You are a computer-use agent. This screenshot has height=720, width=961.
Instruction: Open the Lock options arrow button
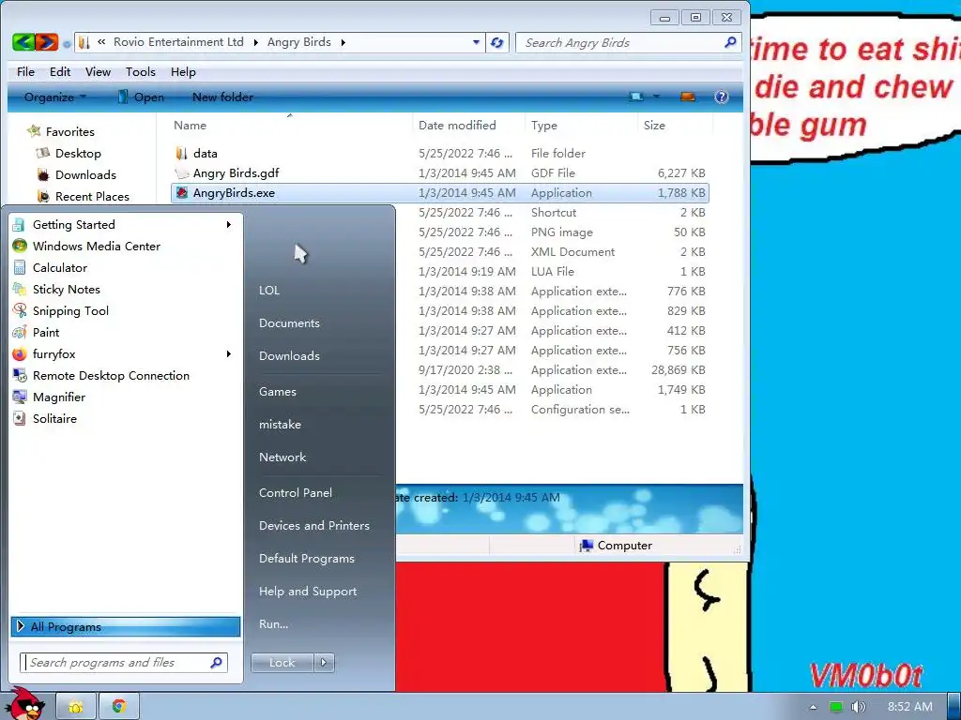tap(324, 663)
